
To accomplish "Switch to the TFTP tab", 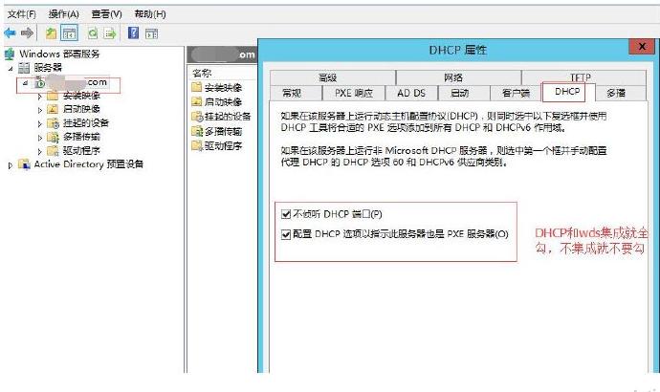I will coord(583,77).
